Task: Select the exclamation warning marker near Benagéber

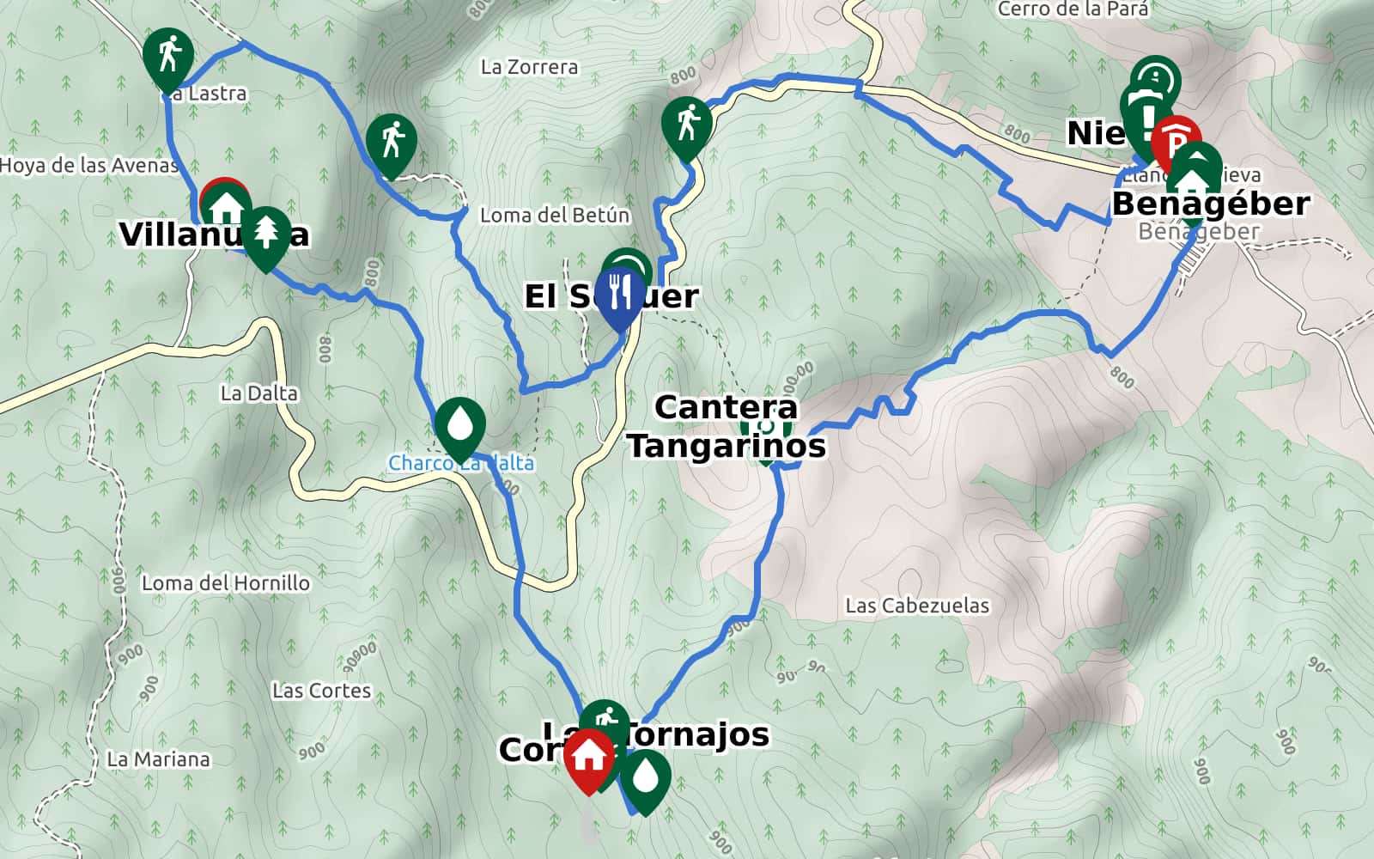Action: [1146, 120]
